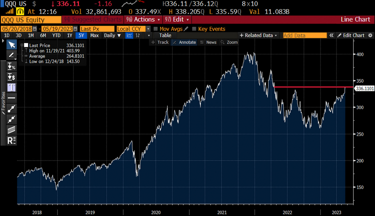
Task: Click the Last Price white color swatch
Action: [x=26, y=45]
